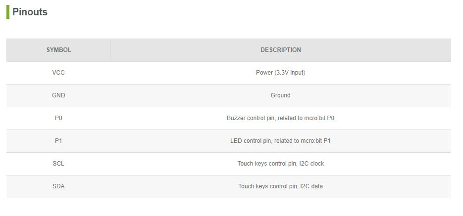
Task: Select the SCL symbol cell
Action: [58, 164]
